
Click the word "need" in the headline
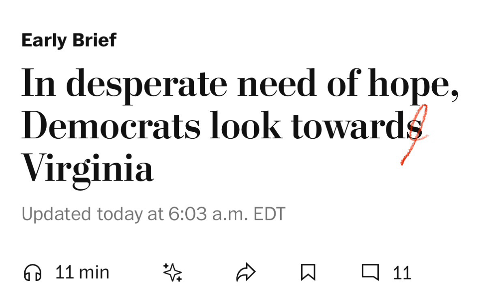click(277, 83)
